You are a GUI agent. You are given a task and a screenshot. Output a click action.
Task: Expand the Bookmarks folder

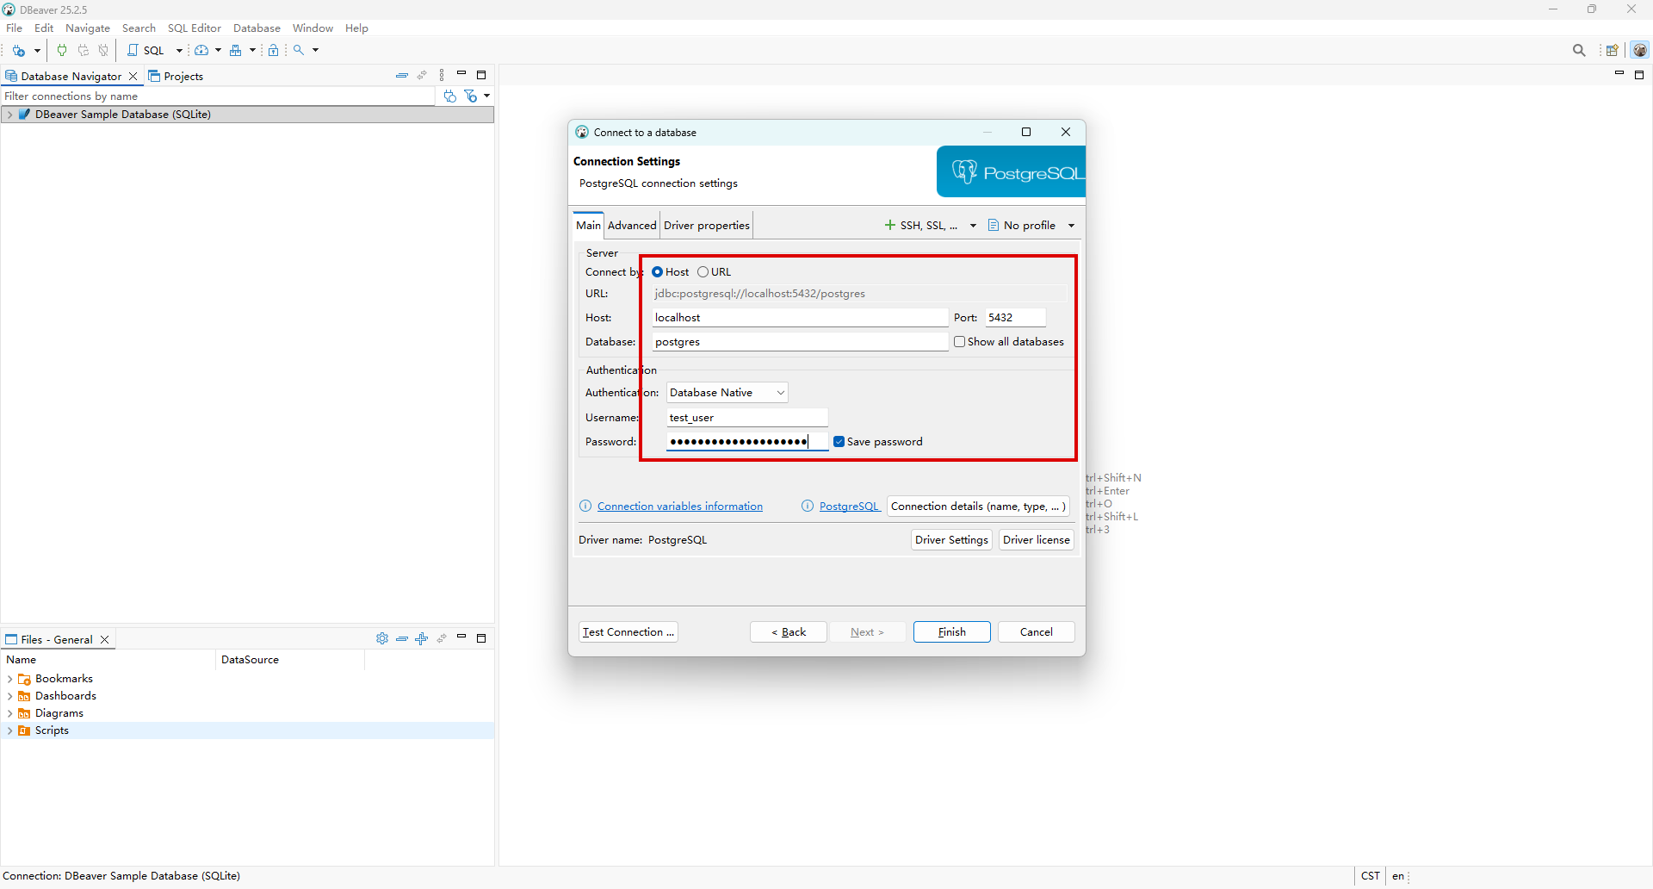pos(9,679)
